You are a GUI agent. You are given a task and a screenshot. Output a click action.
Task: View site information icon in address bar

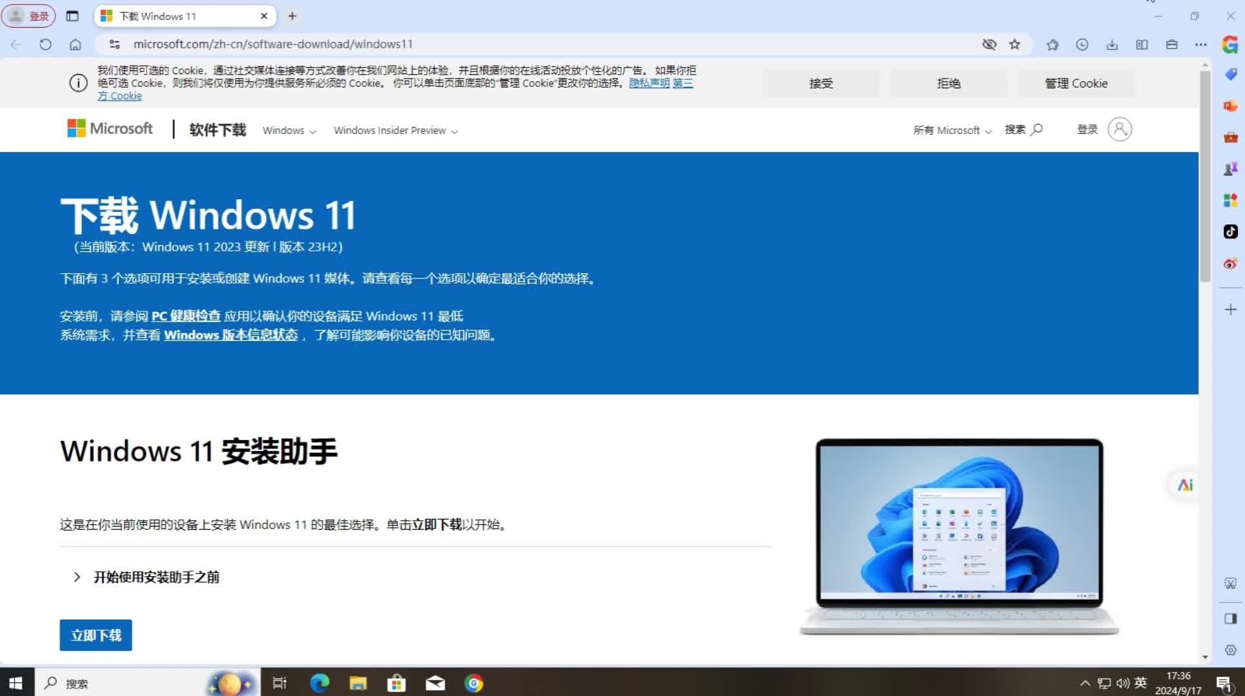pos(115,44)
